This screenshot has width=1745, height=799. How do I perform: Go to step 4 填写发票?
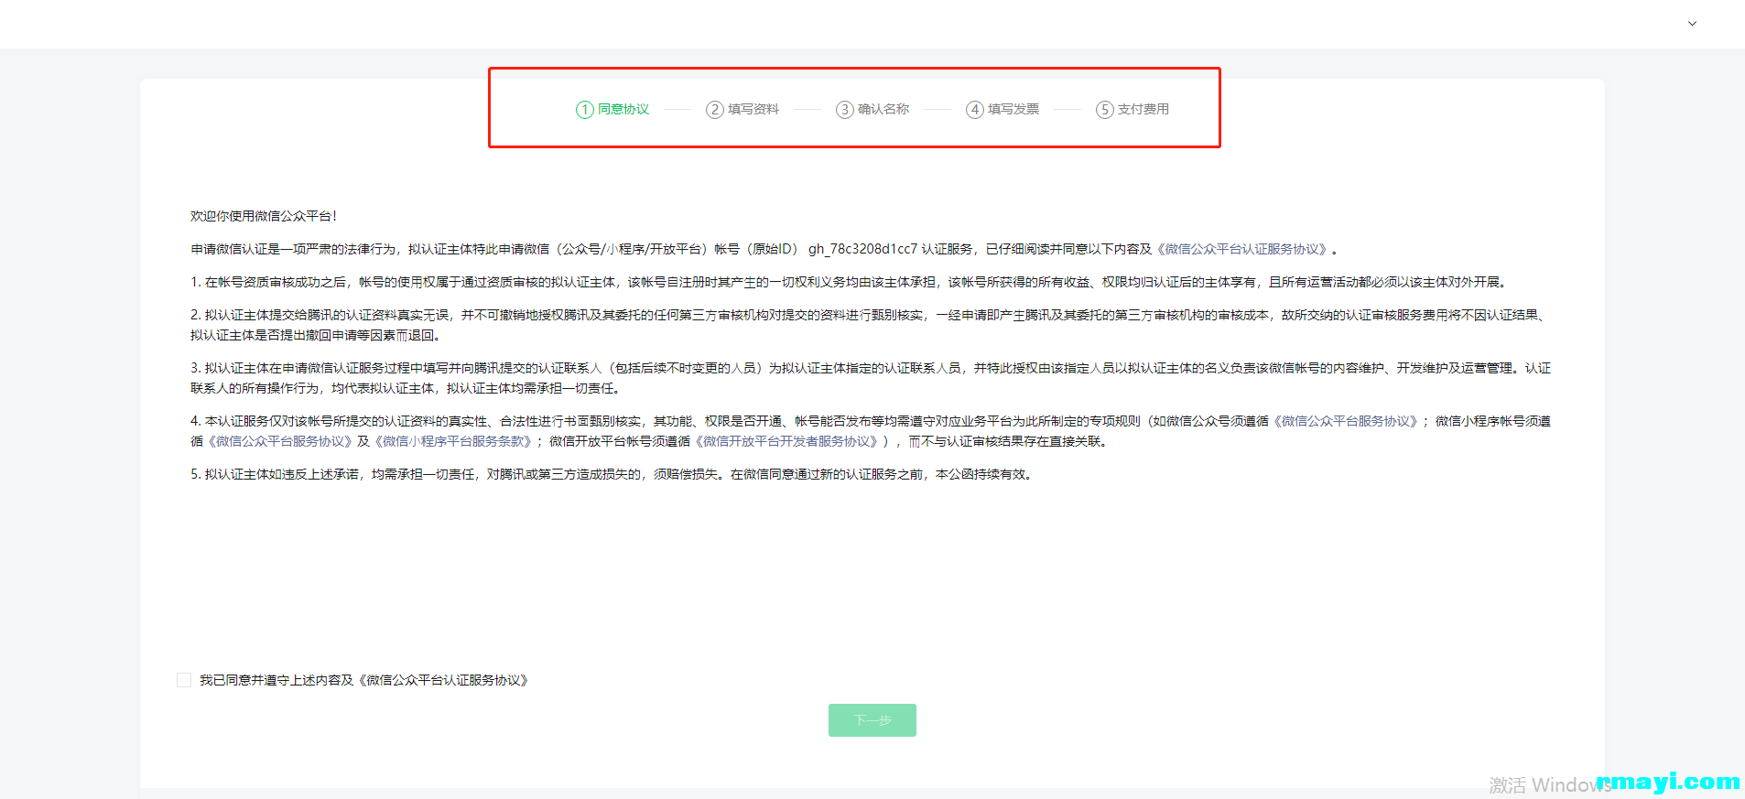(x=1003, y=110)
